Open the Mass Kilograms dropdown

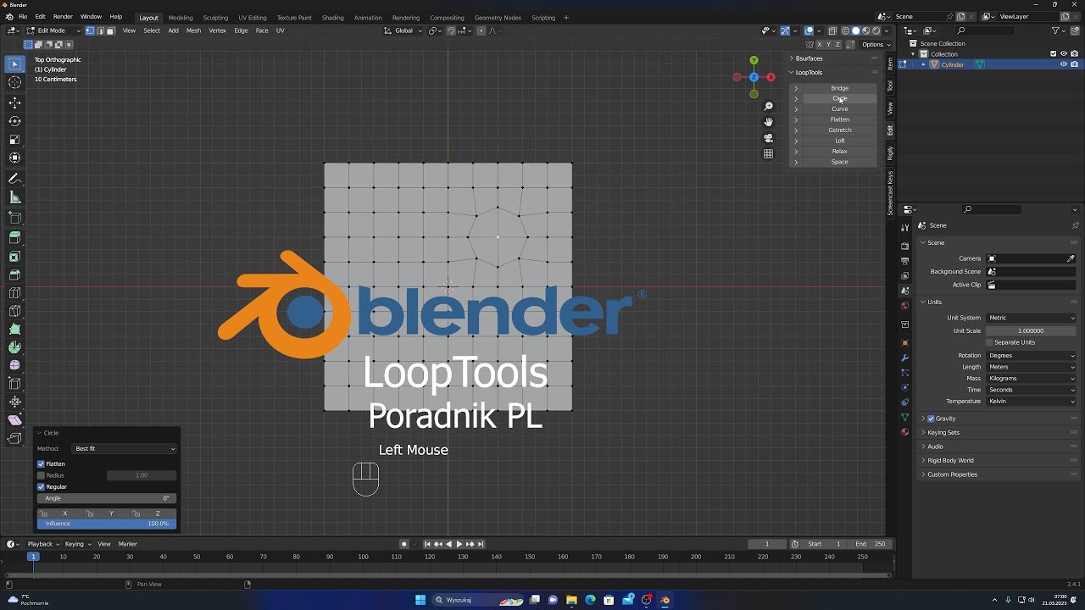[1032, 379]
